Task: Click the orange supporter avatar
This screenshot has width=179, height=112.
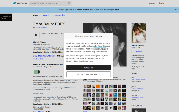Action: click(98, 86)
